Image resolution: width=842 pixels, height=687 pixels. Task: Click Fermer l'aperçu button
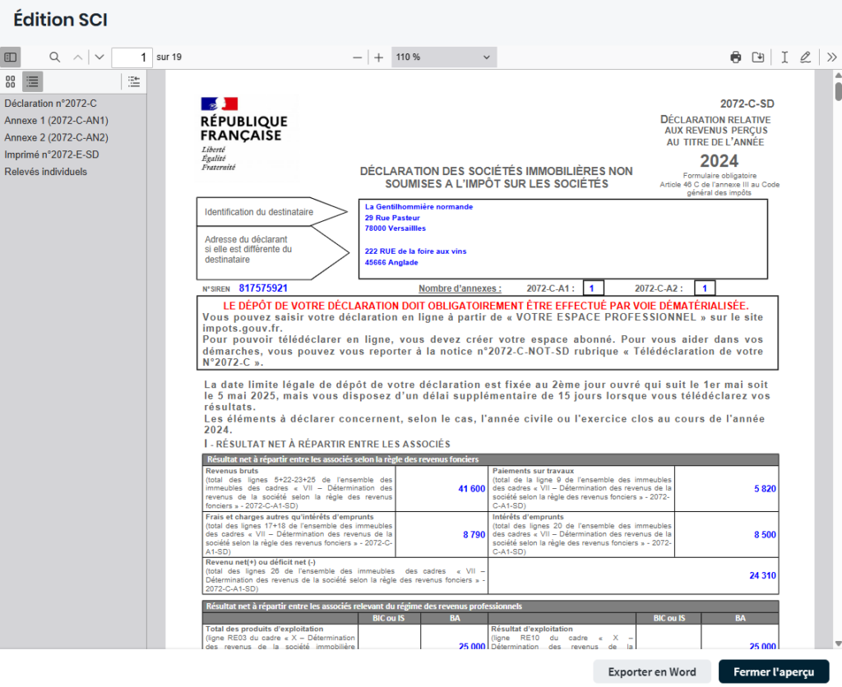(x=774, y=671)
